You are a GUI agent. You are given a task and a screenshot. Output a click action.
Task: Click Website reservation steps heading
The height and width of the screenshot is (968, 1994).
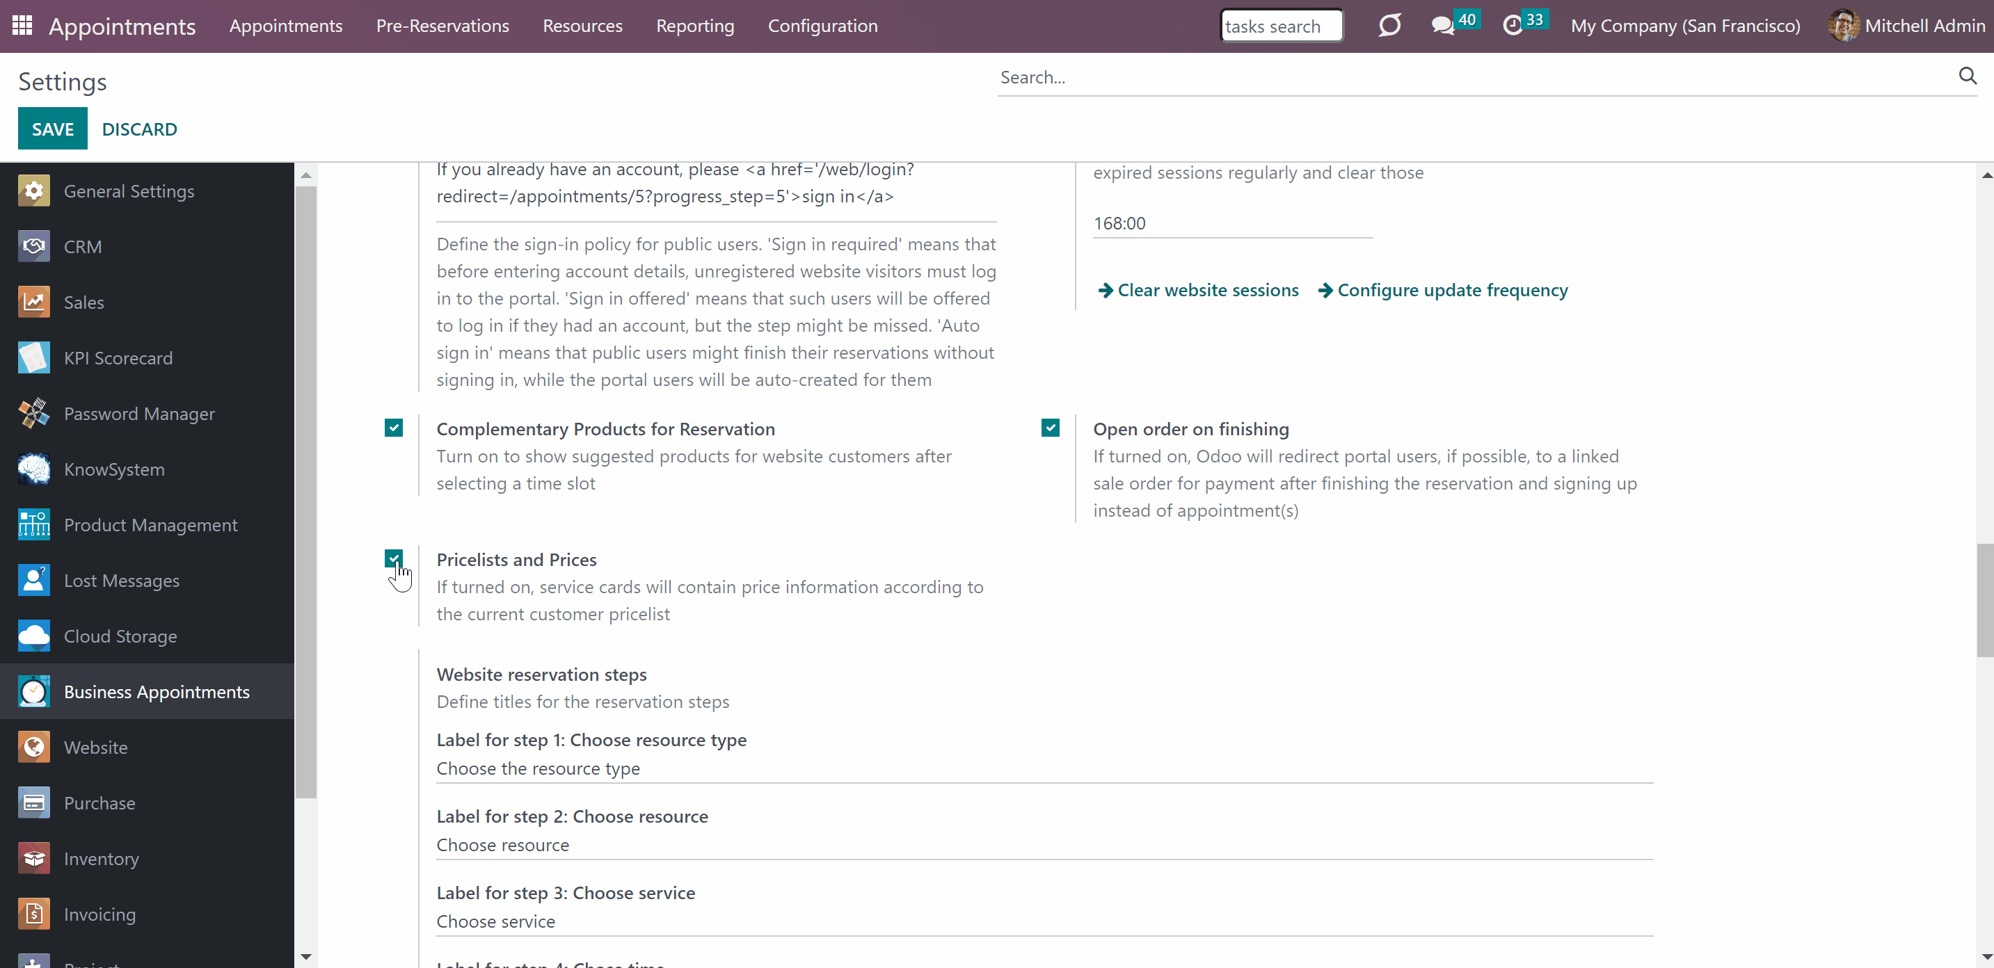[541, 674]
